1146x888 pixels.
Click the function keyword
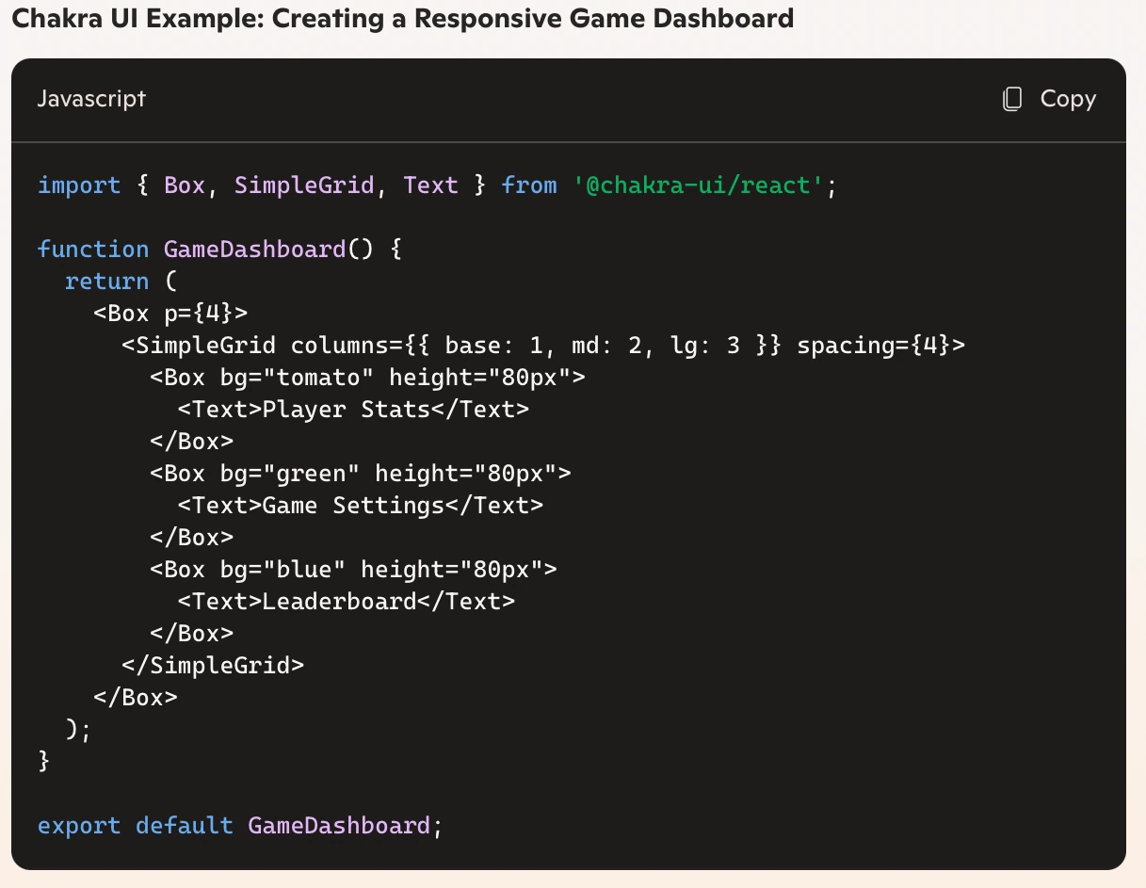pyautogui.click(x=93, y=250)
